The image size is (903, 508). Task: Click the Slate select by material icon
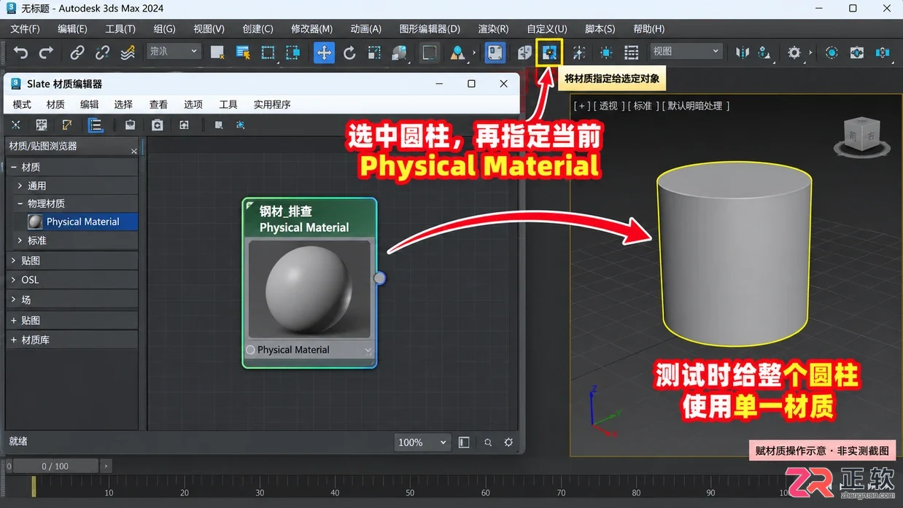(x=240, y=125)
